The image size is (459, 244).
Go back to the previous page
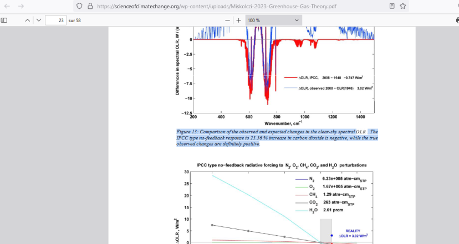[7, 6]
